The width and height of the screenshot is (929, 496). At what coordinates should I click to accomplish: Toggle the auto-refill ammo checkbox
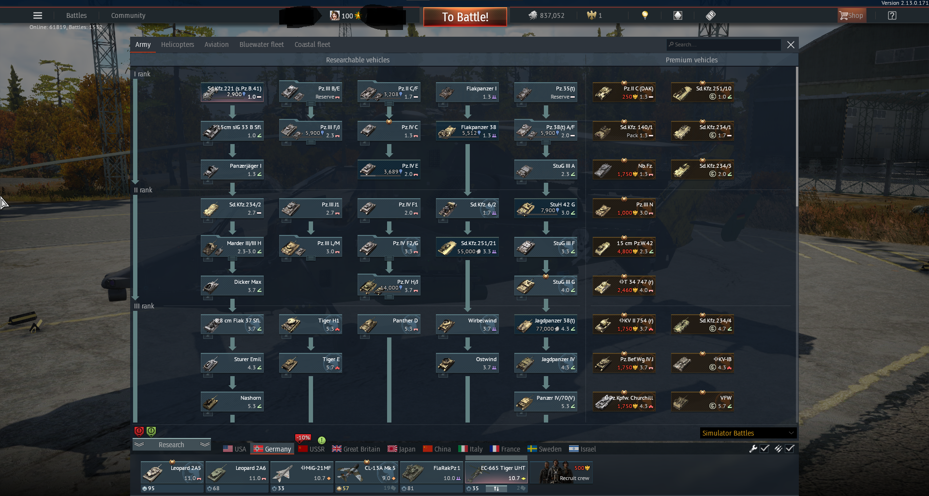pyautogui.click(x=790, y=449)
